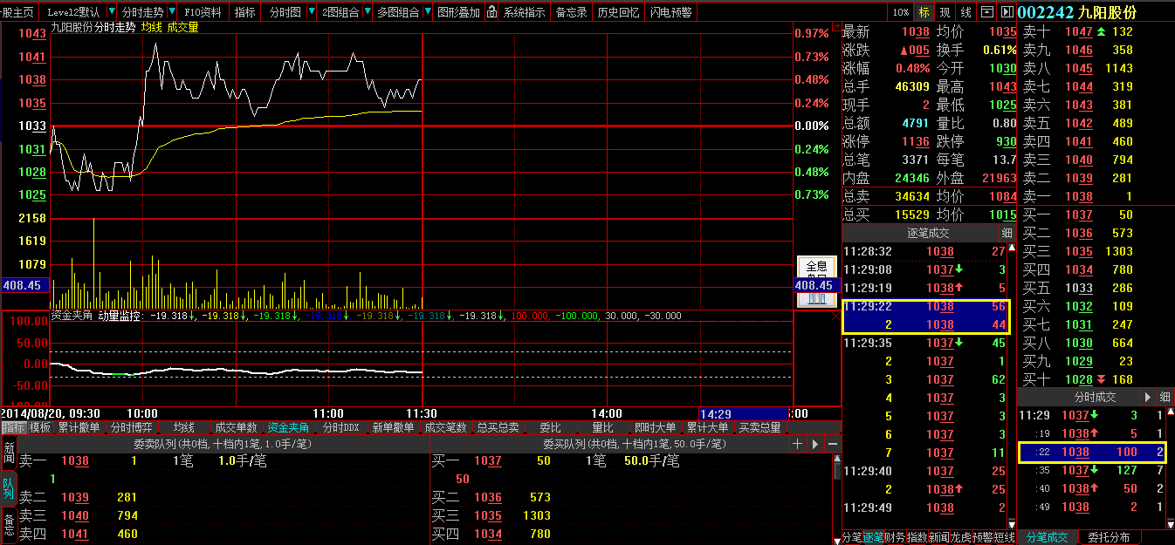The width and height of the screenshot is (1175, 545).
Task: Select the 累计撤单 tab
Action: (79, 427)
